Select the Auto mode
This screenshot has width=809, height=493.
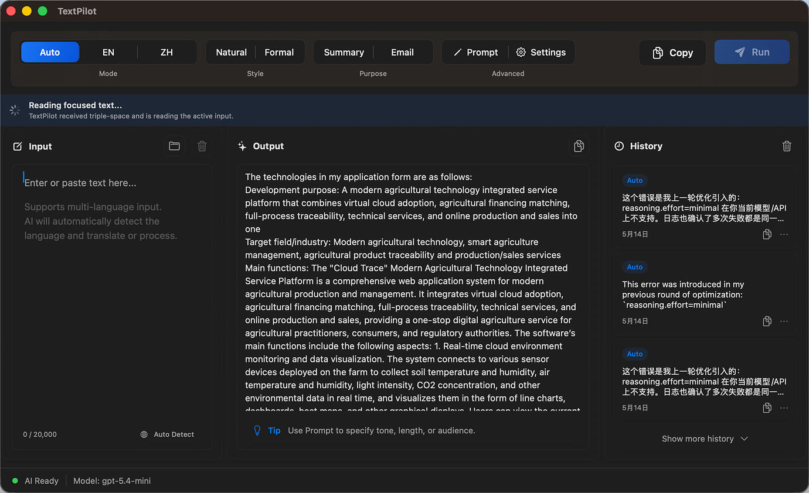(x=50, y=52)
